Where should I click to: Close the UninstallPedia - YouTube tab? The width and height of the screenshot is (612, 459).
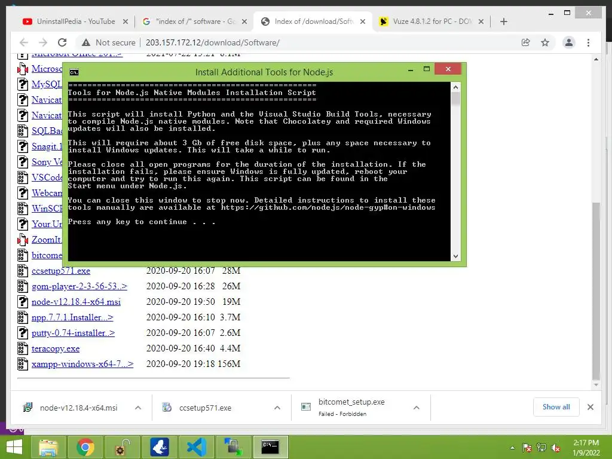(126, 22)
